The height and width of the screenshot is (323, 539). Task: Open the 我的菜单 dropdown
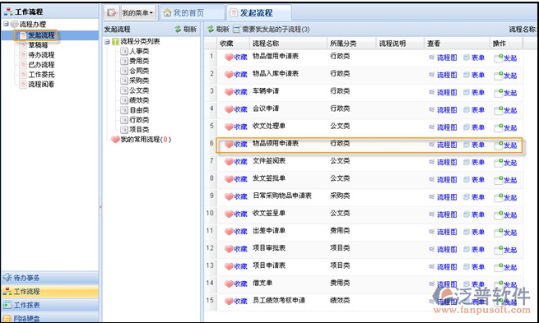[x=138, y=13]
